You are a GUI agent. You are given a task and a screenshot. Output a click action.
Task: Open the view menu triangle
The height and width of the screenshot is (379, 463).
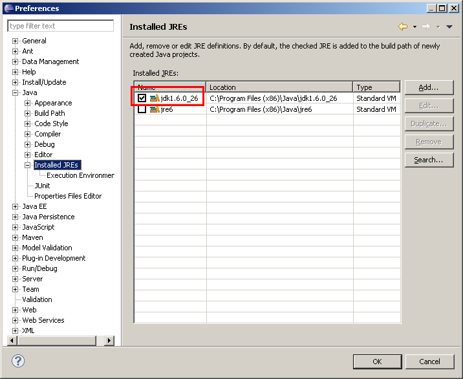(449, 27)
